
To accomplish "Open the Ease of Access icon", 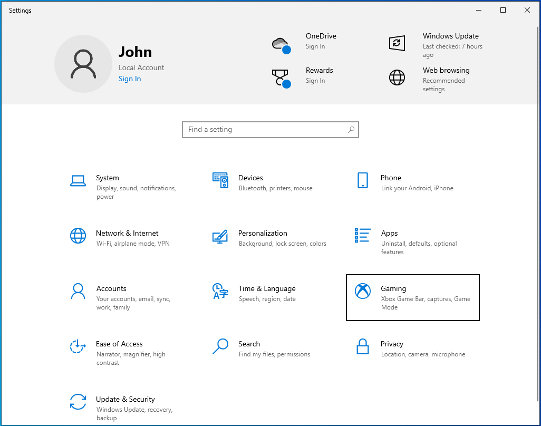I will tap(78, 346).
